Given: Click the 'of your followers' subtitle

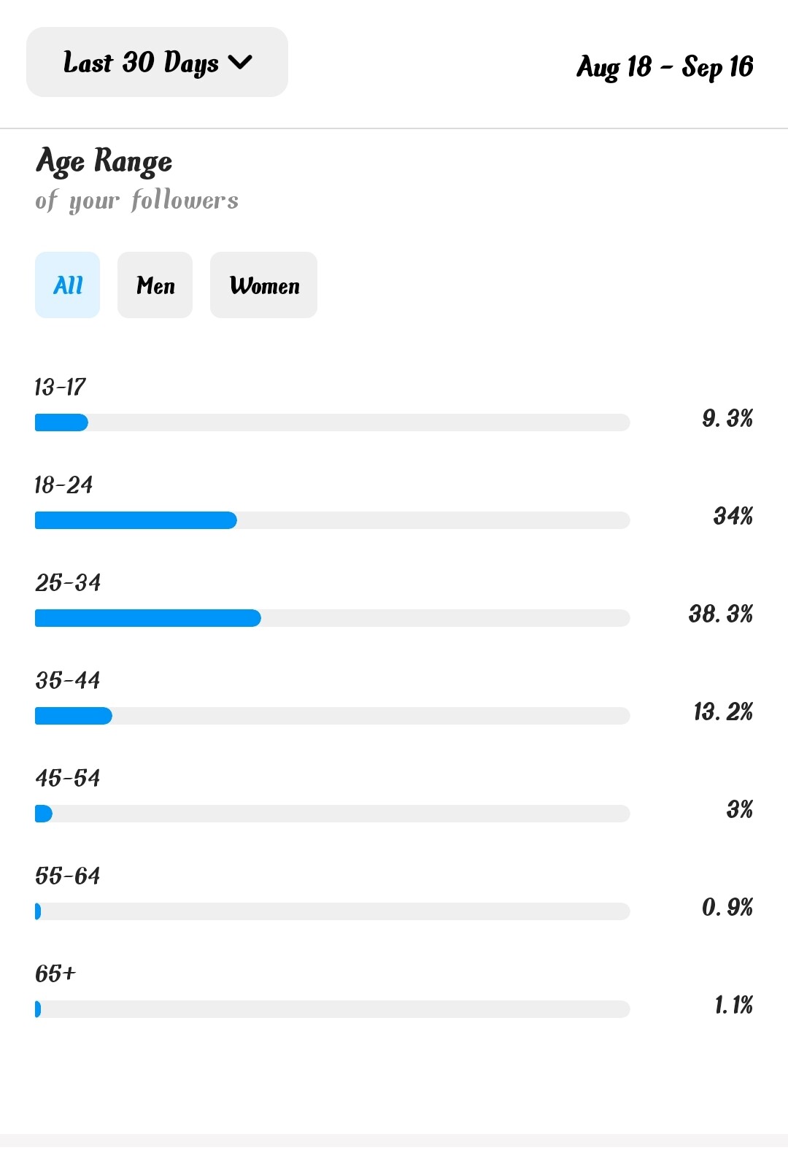Looking at the screenshot, I should (x=136, y=200).
